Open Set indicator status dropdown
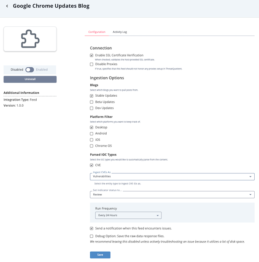Screen dimensions: 259x262 pyautogui.click(x=172, y=195)
